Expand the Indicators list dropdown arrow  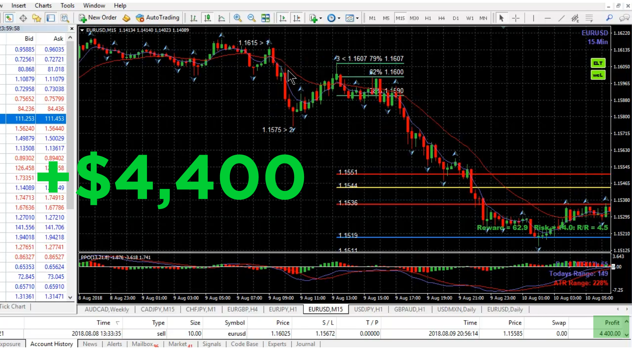coord(321,18)
